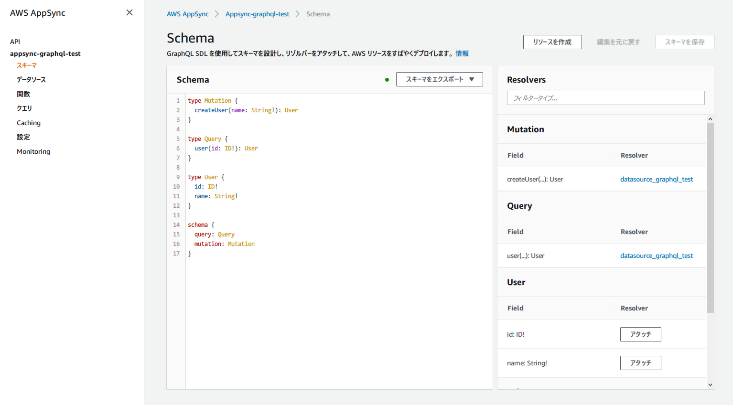Open createUser datasource_graphql_test resolver link
Screen dimensions: 733x405
click(x=657, y=179)
